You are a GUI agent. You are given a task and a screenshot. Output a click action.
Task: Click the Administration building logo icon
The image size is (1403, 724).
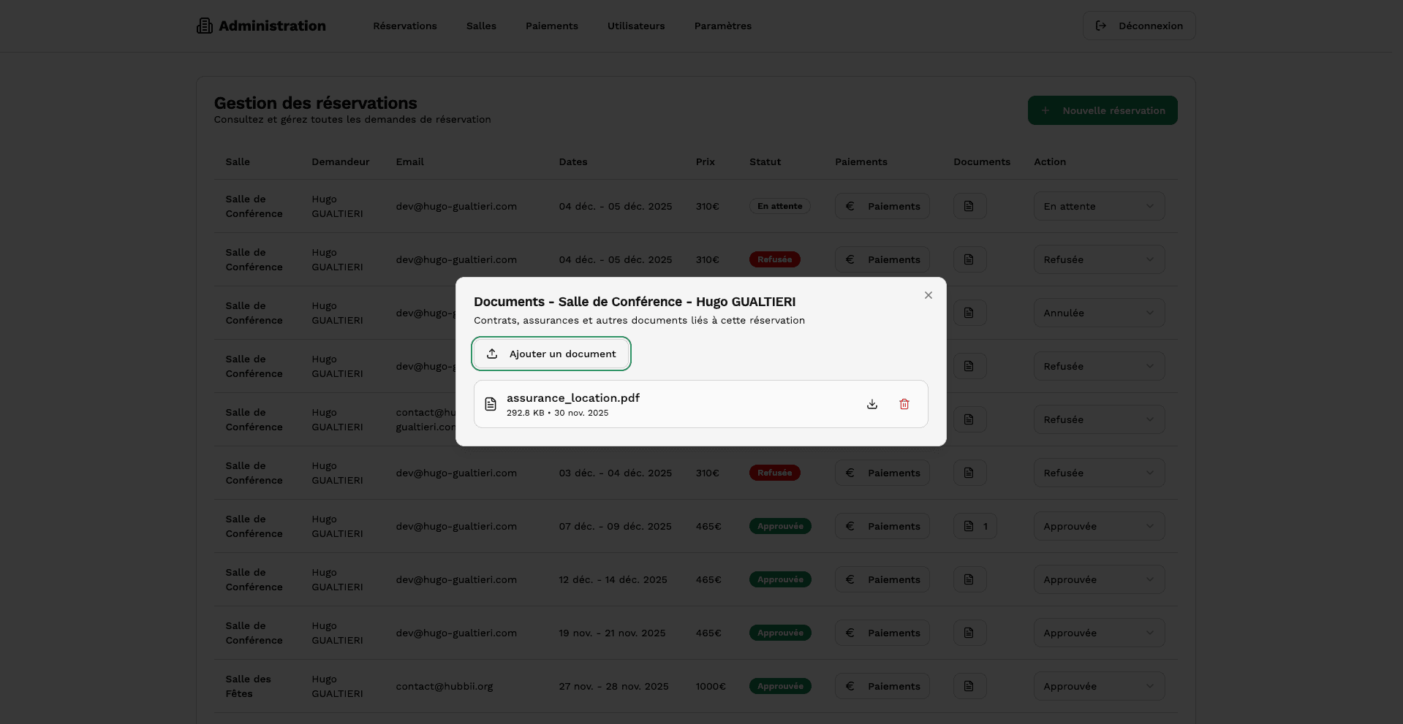point(205,26)
